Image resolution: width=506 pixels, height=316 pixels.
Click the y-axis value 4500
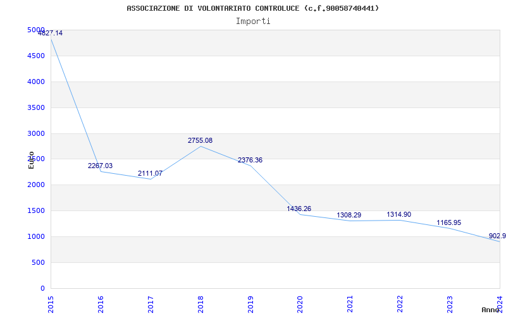click(x=36, y=56)
